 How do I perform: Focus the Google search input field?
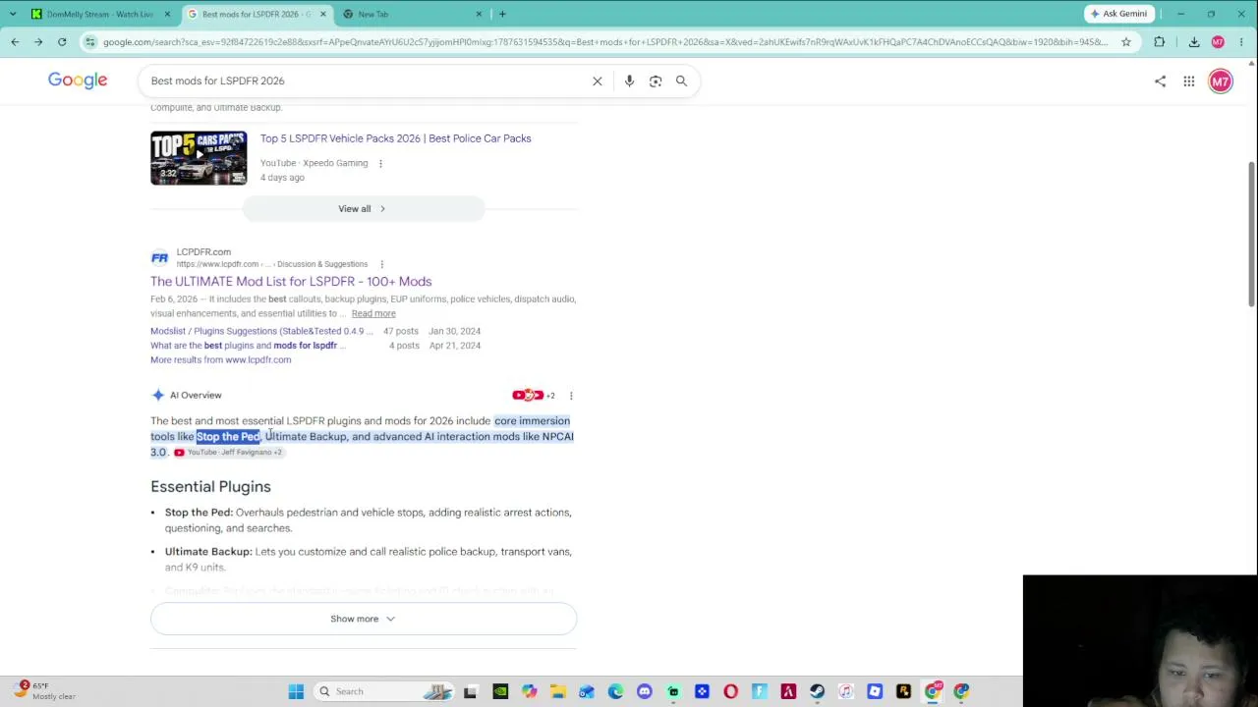pyautogui.click(x=366, y=82)
